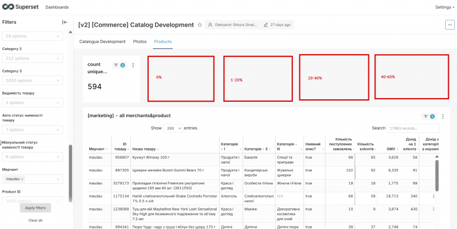The image size is (457, 229).
Task: Go to Dashboards in top navigation
Action: [57, 7]
